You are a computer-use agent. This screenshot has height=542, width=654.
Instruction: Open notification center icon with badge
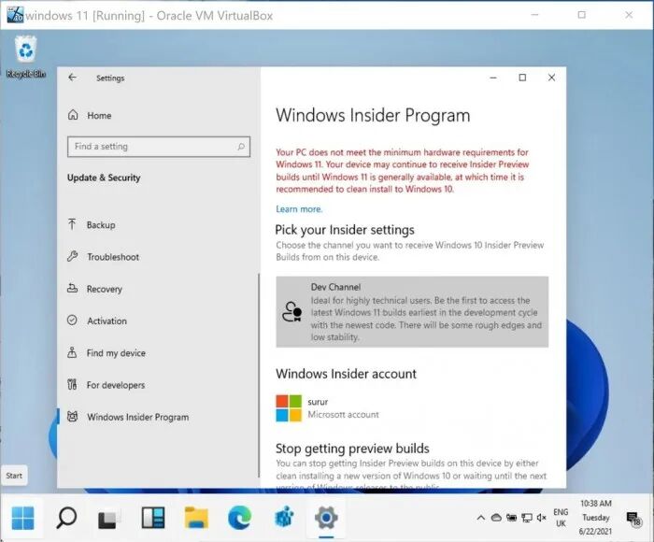pos(633,519)
